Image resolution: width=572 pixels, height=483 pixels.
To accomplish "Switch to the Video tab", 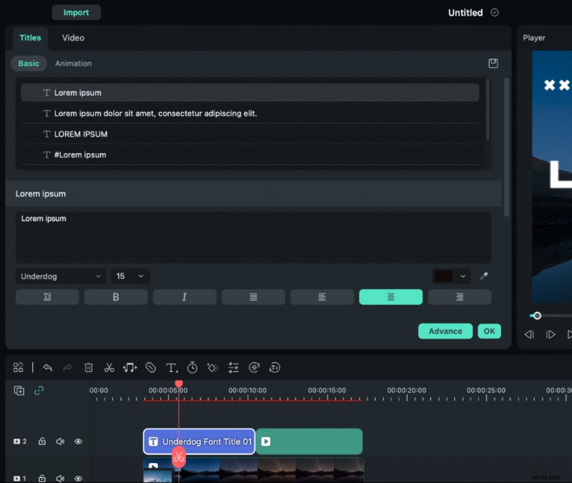I will coord(73,38).
